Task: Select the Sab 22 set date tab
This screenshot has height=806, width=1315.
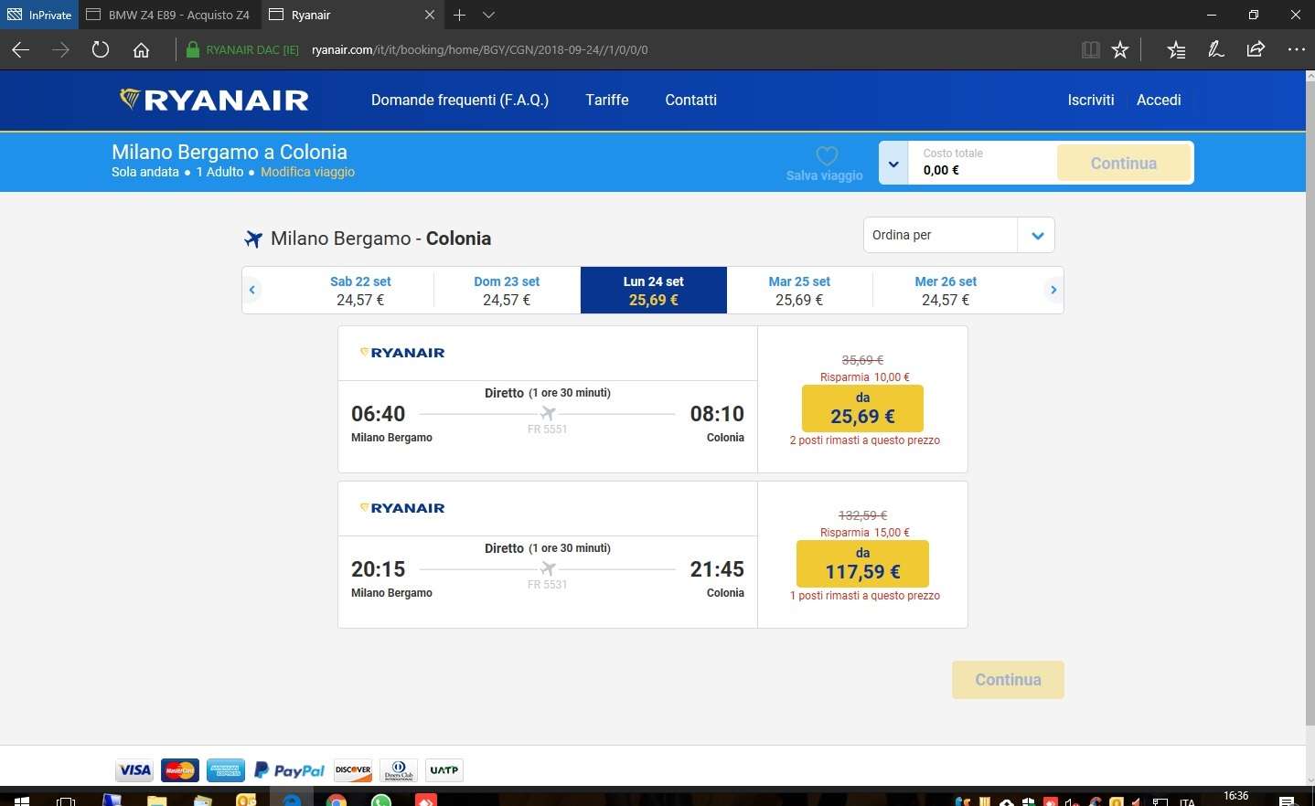Action: (360, 290)
